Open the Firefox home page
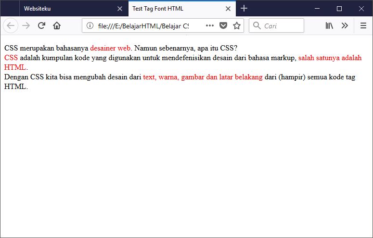The height and width of the screenshot is (238, 373). click(x=57, y=25)
